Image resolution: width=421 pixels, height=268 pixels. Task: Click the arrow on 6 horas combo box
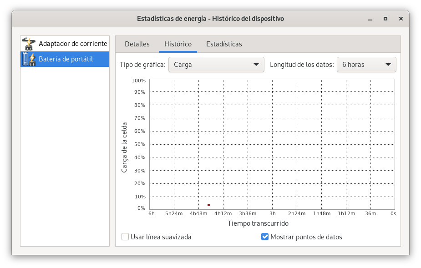(388, 65)
